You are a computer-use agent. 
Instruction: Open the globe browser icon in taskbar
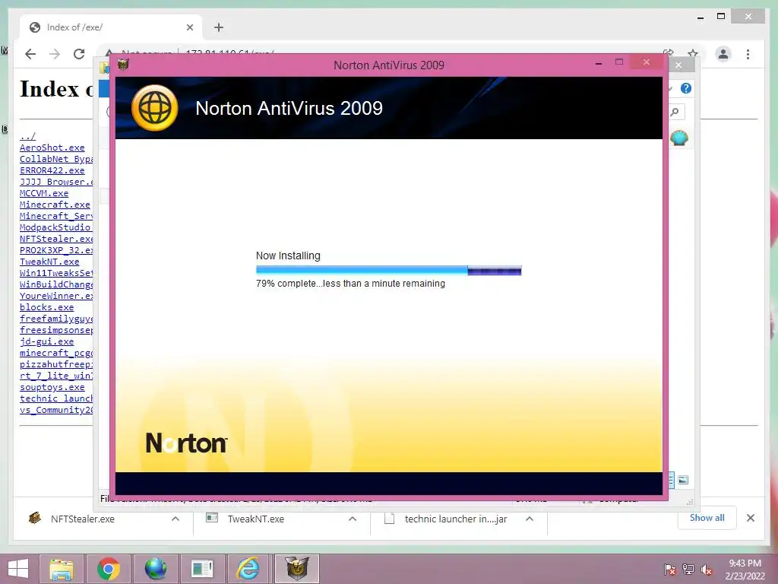click(x=155, y=569)
